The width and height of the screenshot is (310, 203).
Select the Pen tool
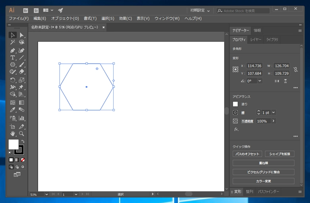pos(13,50)
